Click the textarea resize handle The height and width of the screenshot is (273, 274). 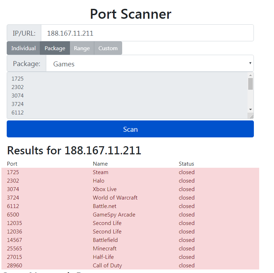tap(251, 117)
